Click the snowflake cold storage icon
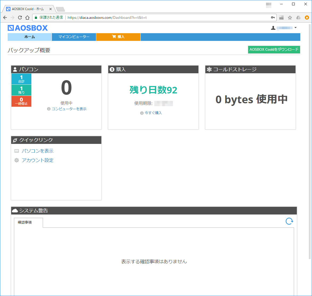312x296 pixels. 209,69
